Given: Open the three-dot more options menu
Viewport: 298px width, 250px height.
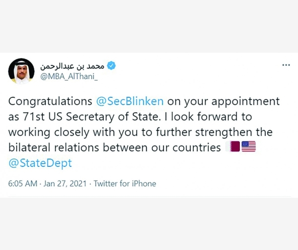Looking at the screenshot, I should tap(286, 65).
